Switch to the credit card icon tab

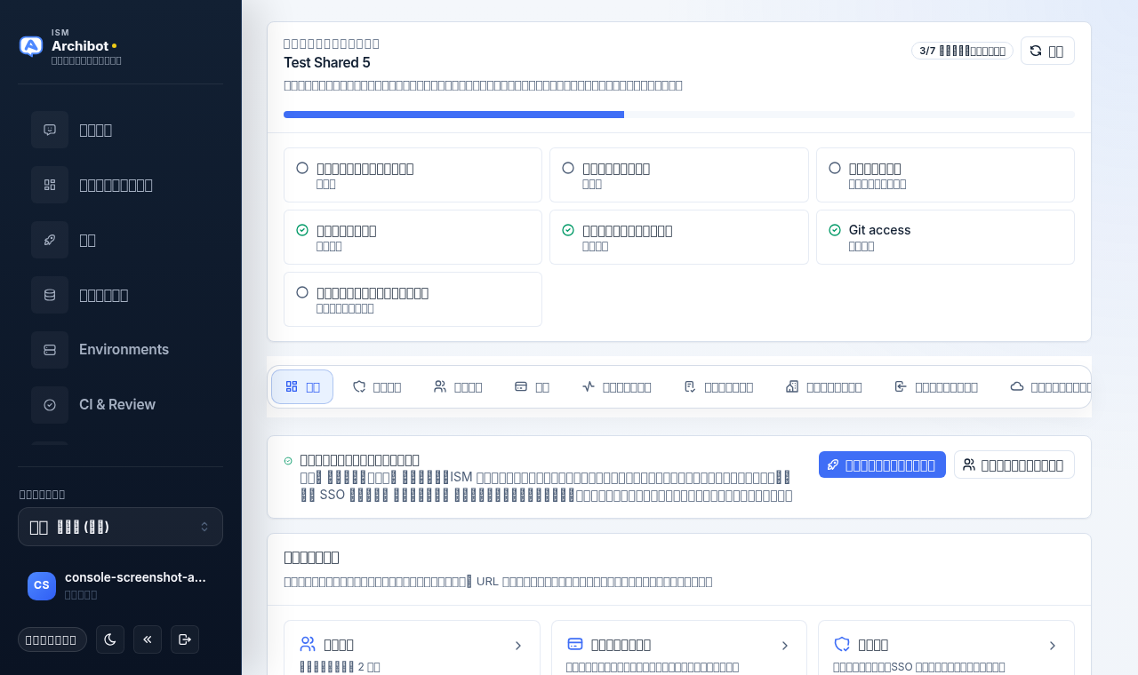pyautogui.click(x=532, y=386)
